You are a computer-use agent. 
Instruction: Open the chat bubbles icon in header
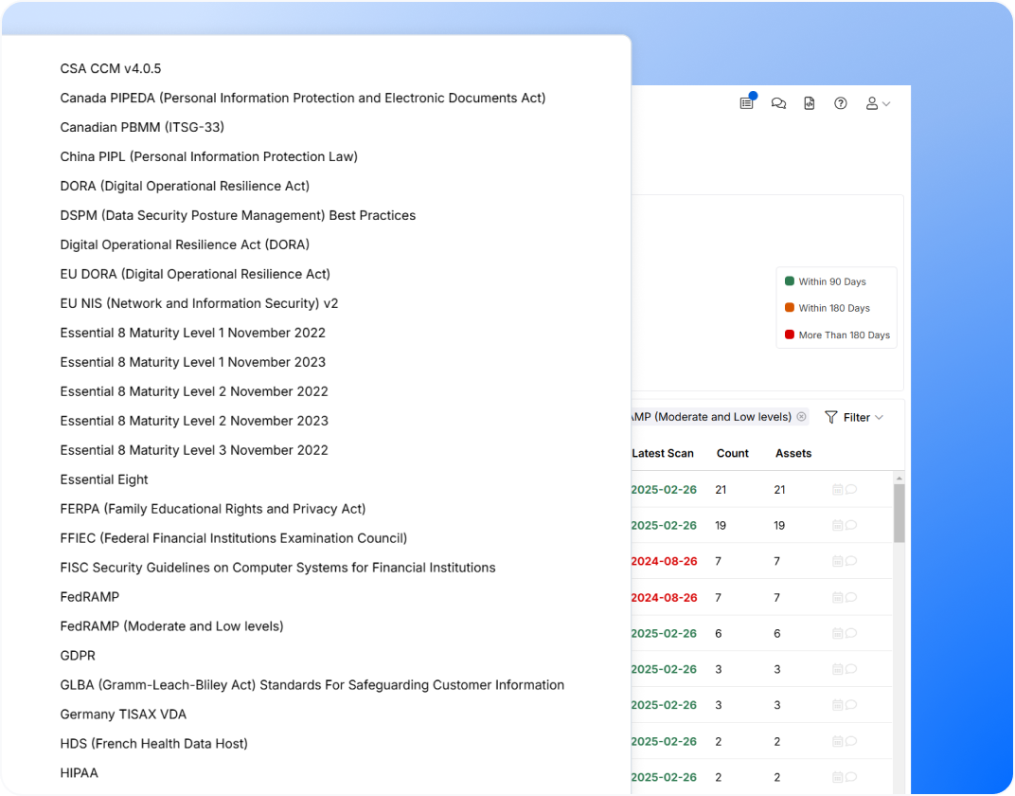(x=778, y=103)
